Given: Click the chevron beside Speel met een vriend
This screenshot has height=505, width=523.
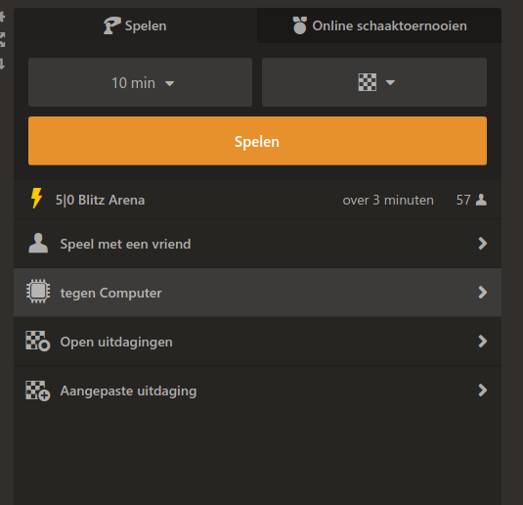Looking at the screenshot, I should [483, 244].
